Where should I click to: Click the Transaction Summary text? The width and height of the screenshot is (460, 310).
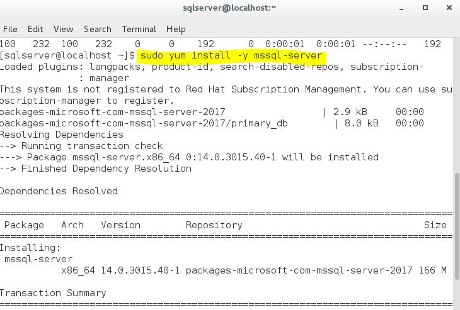point(53,293)
